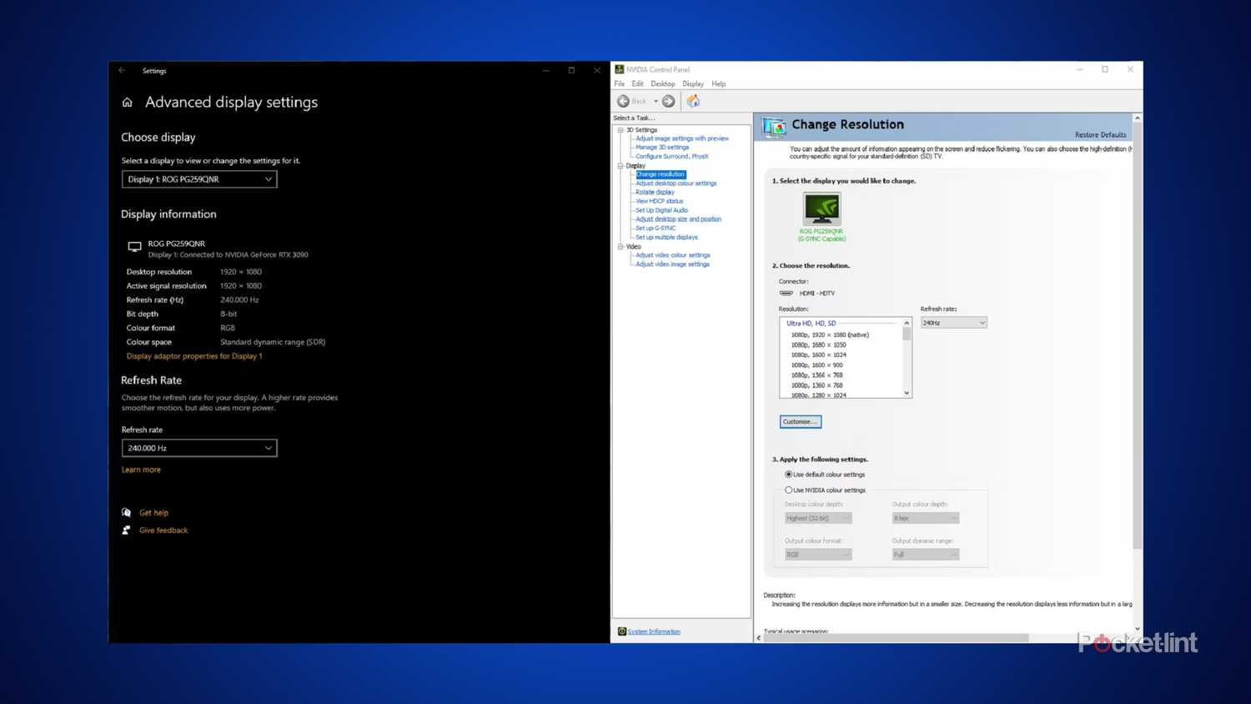Click the Back navigation arrow in NVIDIA Control Panel
This screenshot has height=704, width=1251.
point(624,100)
